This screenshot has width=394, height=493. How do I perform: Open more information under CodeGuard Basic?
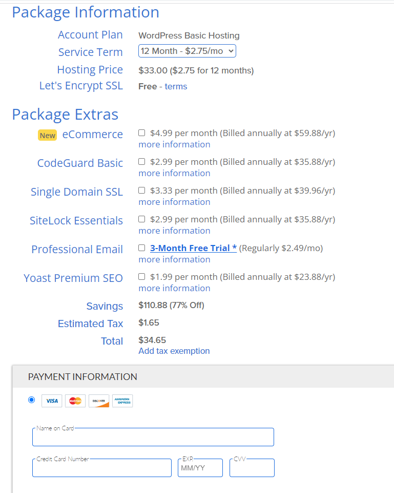[174, 173]
